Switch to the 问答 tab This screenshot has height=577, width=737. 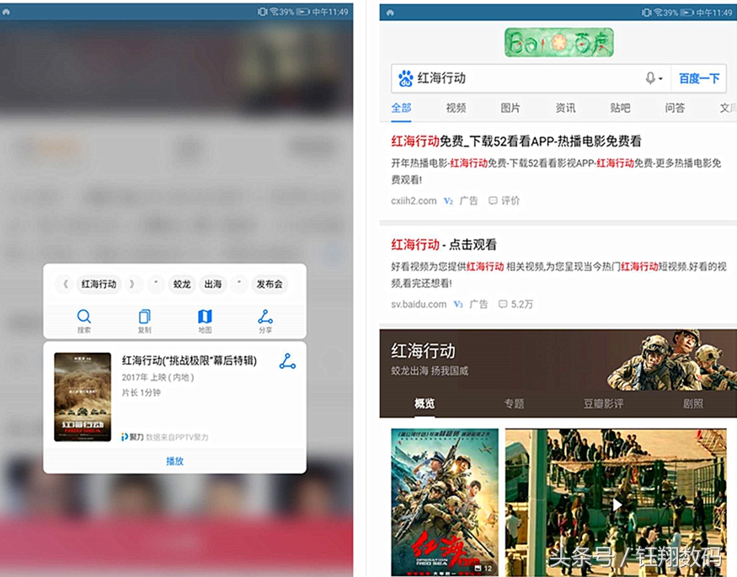pos(675,108)
